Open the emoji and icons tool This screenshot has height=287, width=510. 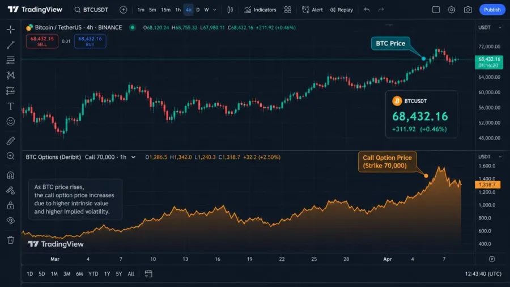(x=10, y=121)
